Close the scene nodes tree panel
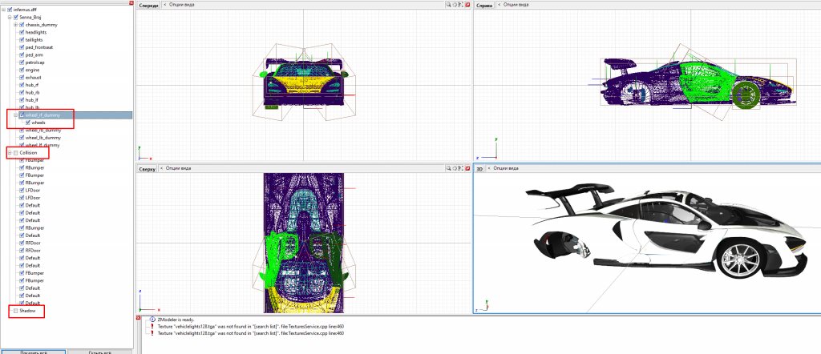Image resolution: width=821 pixels, height=354 pixels. [132, 3]
